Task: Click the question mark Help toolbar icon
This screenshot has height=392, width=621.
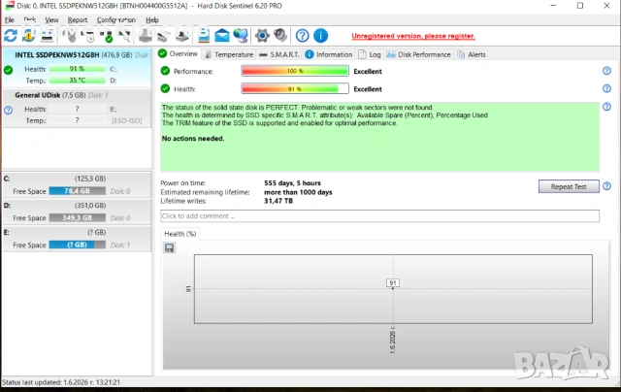Action: (x=302, y=36)
